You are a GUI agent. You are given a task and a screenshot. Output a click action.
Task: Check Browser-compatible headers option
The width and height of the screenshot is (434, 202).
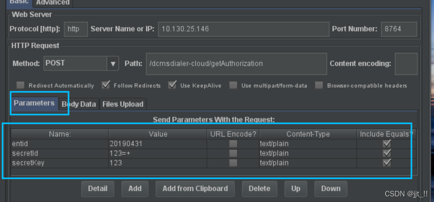[319, 85]
